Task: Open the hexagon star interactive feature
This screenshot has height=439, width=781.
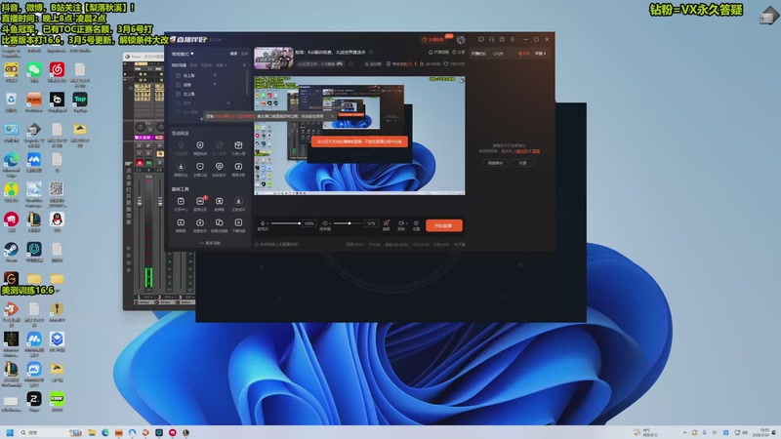Action: coord(200,145)
